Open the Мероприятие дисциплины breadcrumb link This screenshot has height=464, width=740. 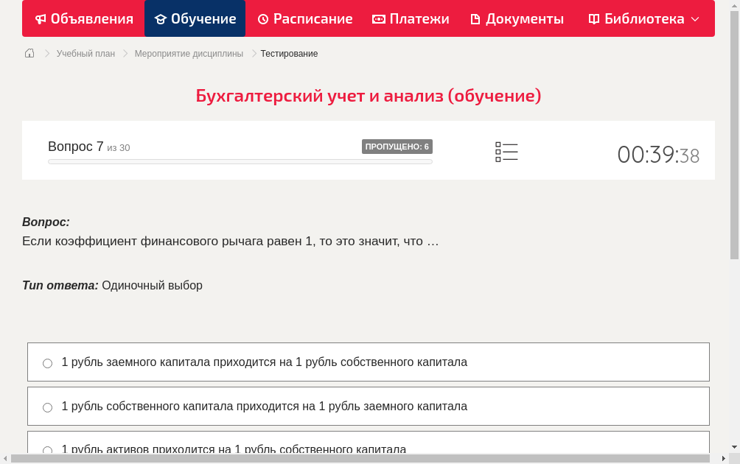(x=190, y=53)
